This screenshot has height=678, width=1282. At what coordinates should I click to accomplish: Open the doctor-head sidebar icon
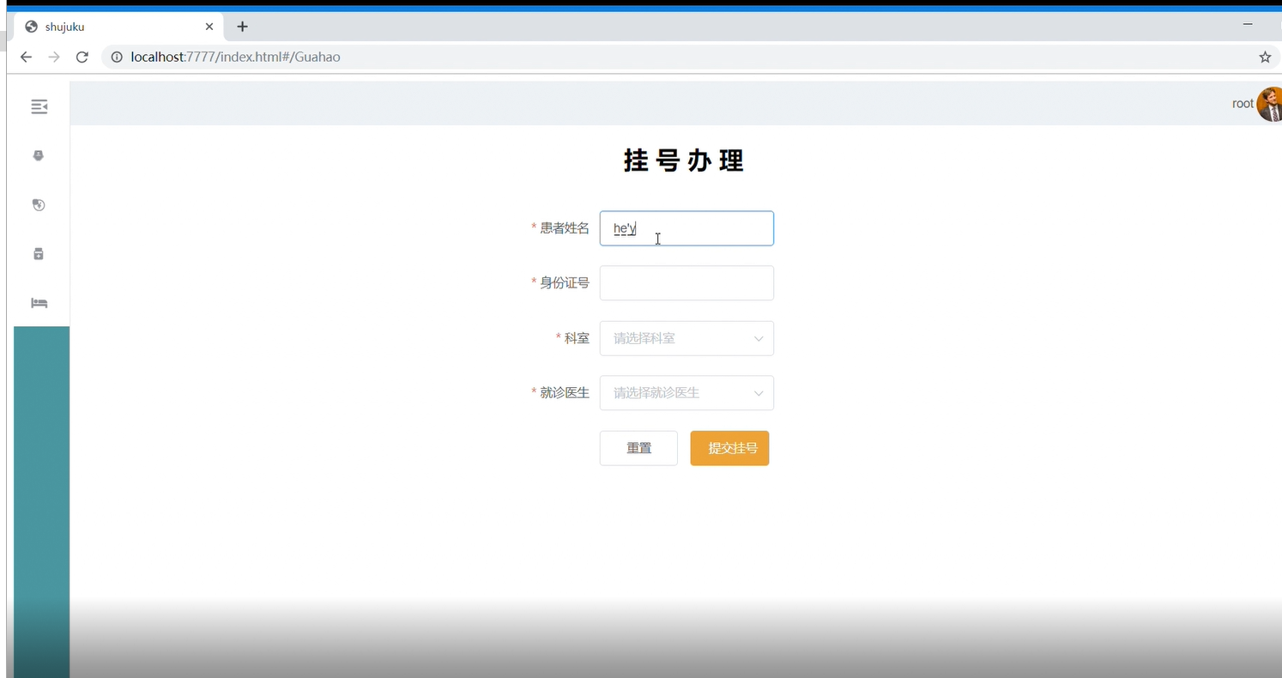pos(39,155)
